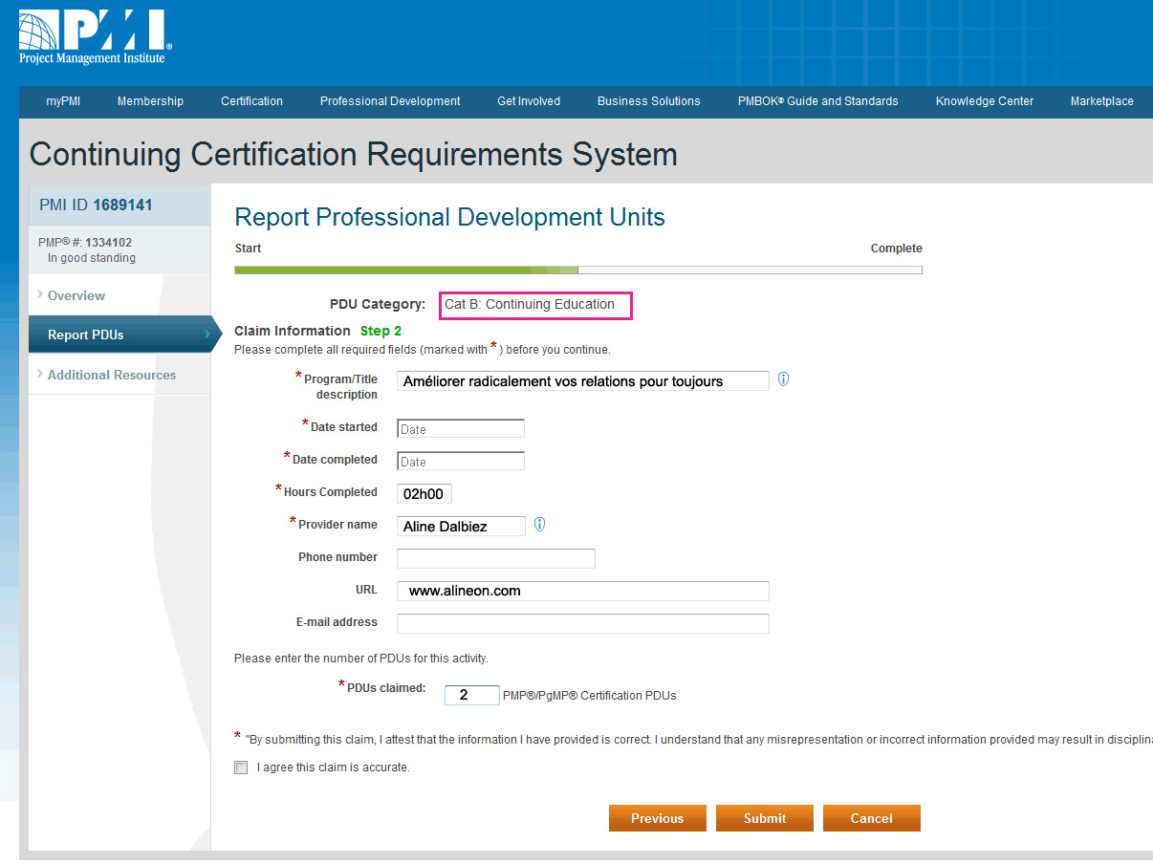Open the Business Solutions menu
This screenshot has width=1153, height=865.
coord(648,101)
